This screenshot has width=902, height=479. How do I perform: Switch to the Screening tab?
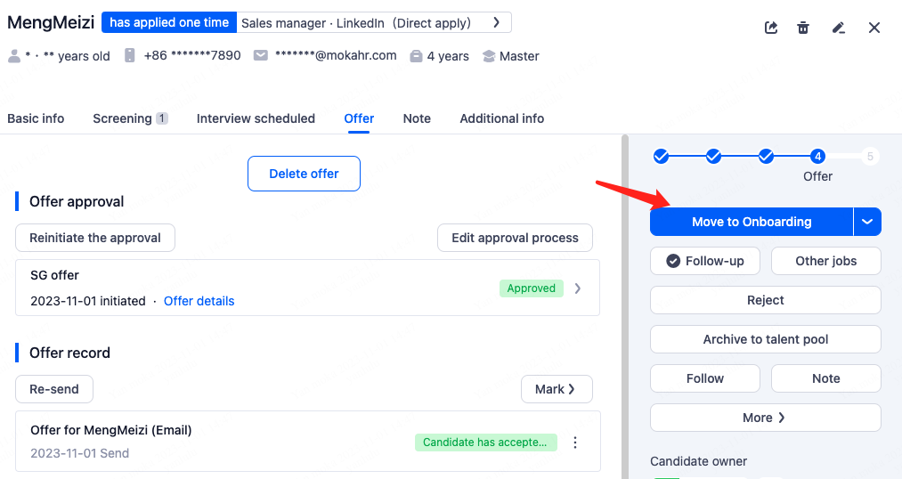(x=130, y=118)
